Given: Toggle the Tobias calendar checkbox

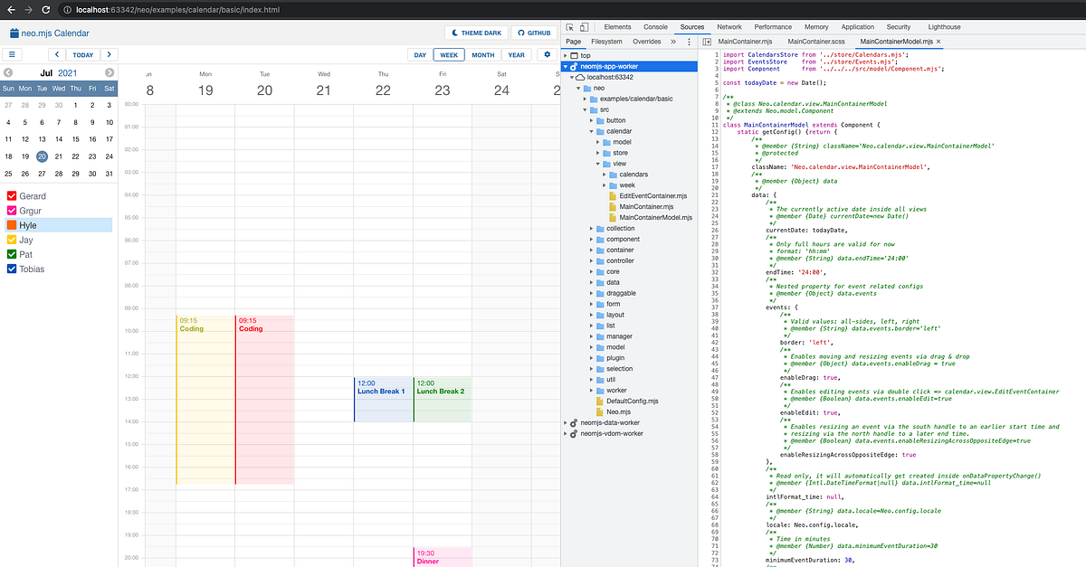Looking at the screenshot, I should tap(12, 269).
